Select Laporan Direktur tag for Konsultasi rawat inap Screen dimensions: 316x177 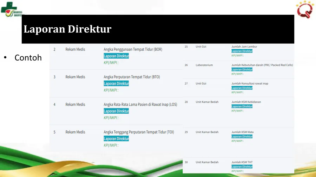click(242, 88)
